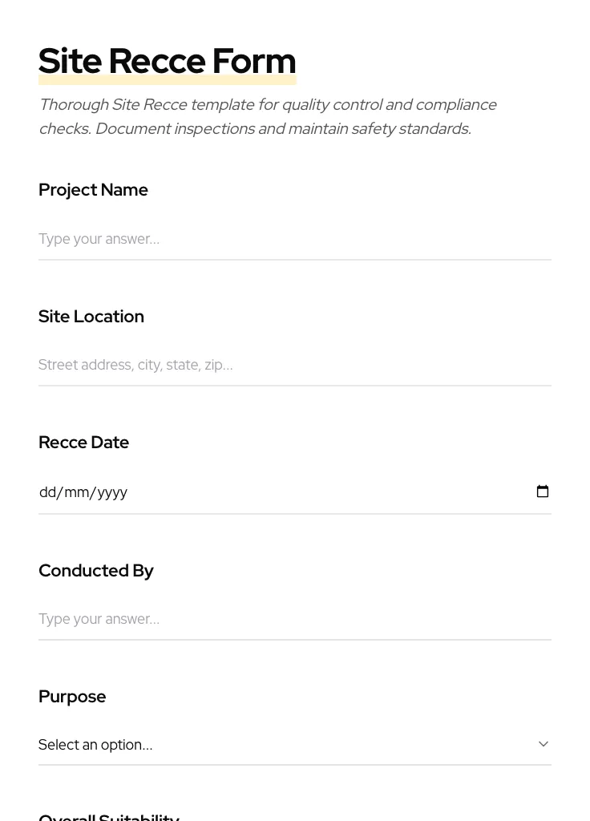Click the 'Conducted By' question label

tap(95, 571)
